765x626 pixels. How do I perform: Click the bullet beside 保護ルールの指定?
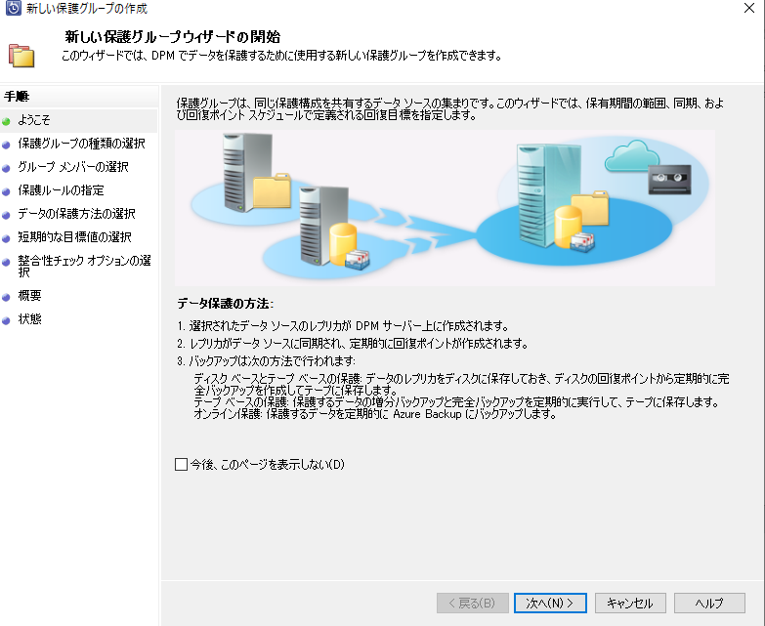(x=6, y=191)
